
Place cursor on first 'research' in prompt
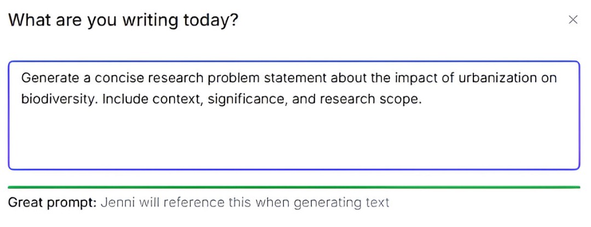175,78
